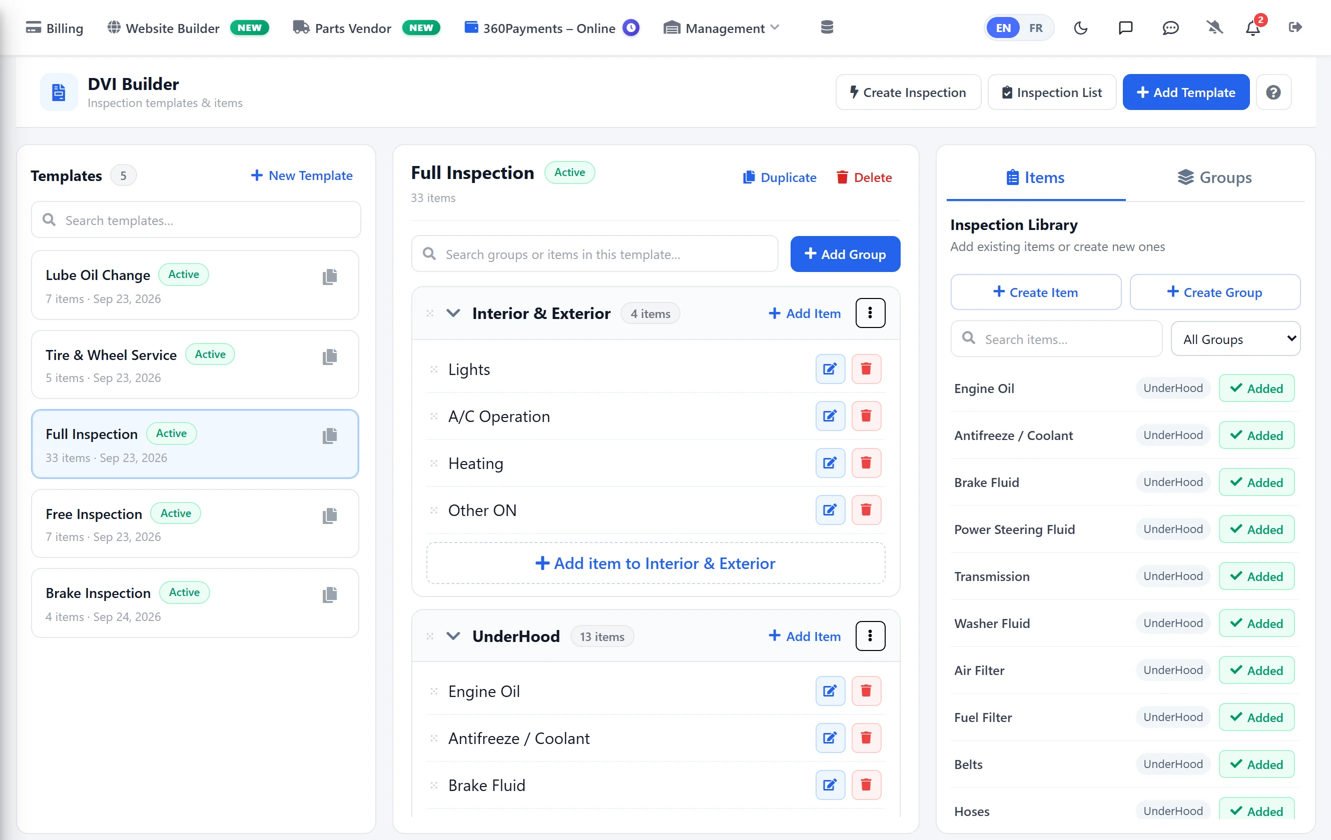The image size is (1331, 840).
Task: Switch to the Groups tab
Action: click(x=1214, y=177)
